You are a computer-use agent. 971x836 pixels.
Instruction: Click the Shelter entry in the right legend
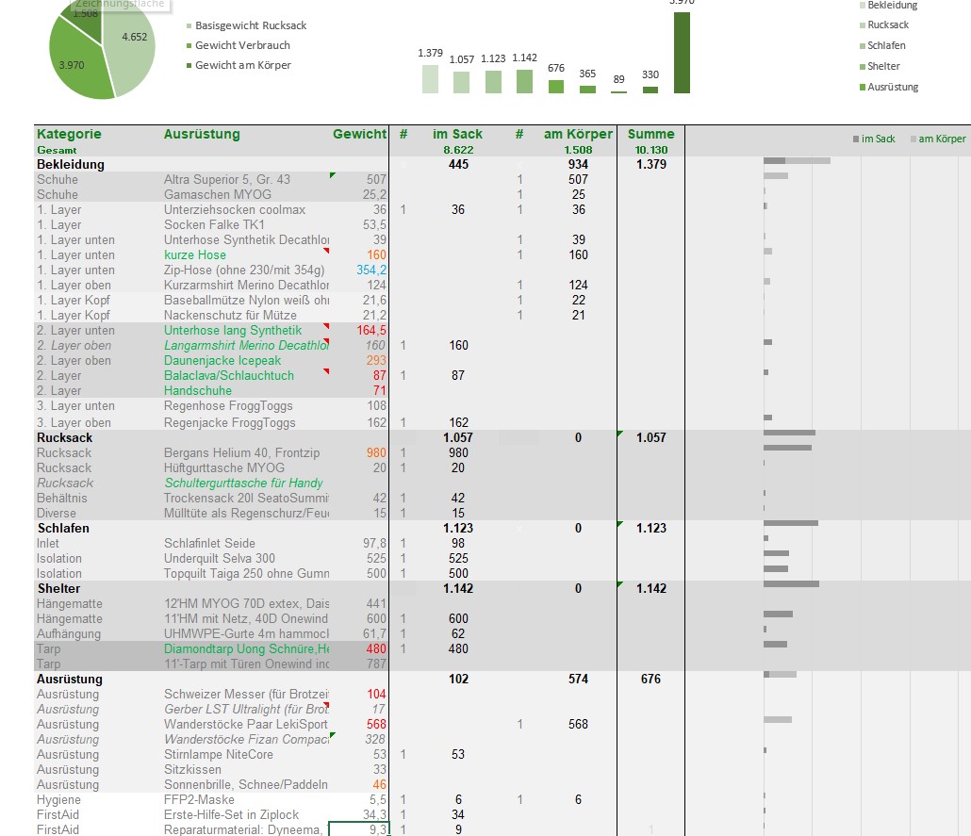883,66
